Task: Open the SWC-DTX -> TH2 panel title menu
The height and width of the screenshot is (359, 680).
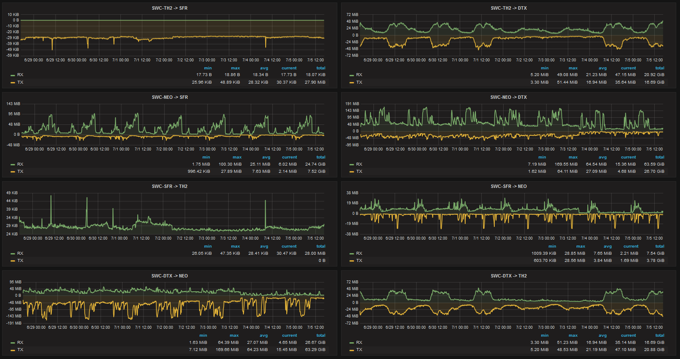Action: coord(509,276)
